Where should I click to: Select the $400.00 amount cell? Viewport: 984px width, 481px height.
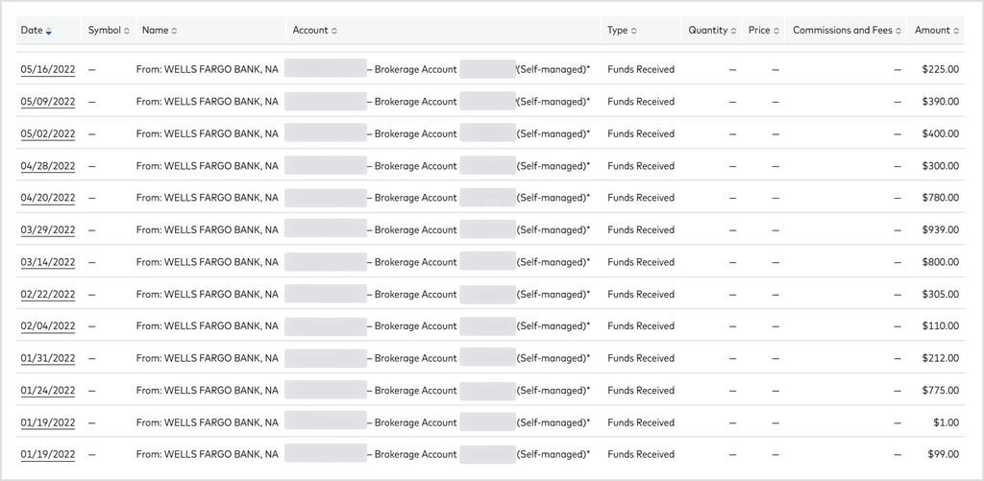940,133
